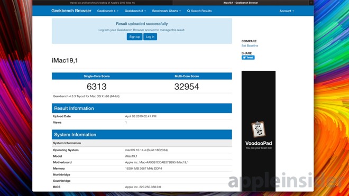Viewport: 349px width, 196px height.
Task: Expand the Benchmark Charts dropdown
Action: tap(167, 11)
